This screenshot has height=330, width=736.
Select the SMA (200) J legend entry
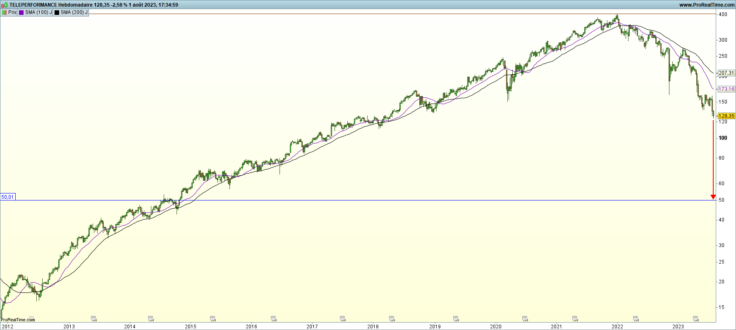[71, 12]
